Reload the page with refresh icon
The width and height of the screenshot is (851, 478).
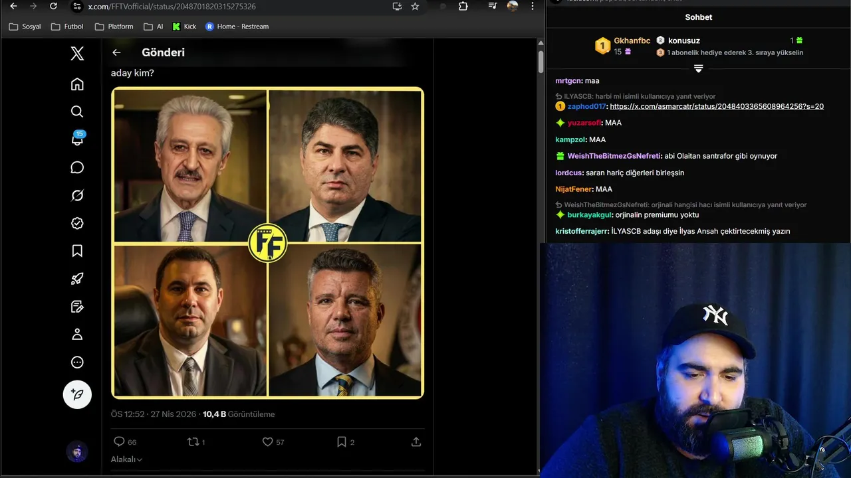53,6
